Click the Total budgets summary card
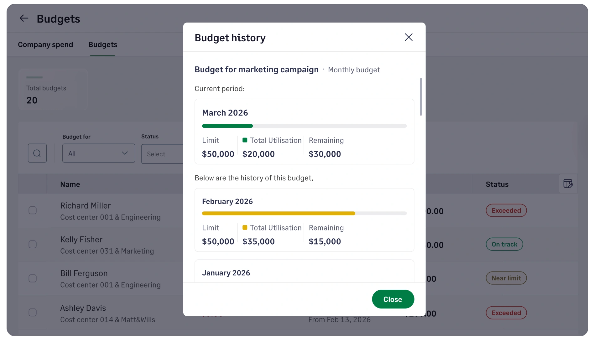609x357 pixels. 53,90
